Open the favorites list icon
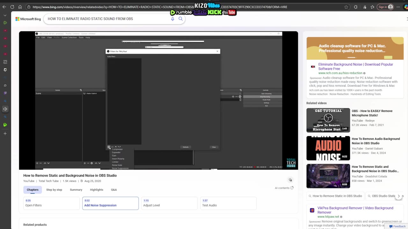The width and height of the screenshot is (408, 229). pyautogui.click(x=373, y=7)
